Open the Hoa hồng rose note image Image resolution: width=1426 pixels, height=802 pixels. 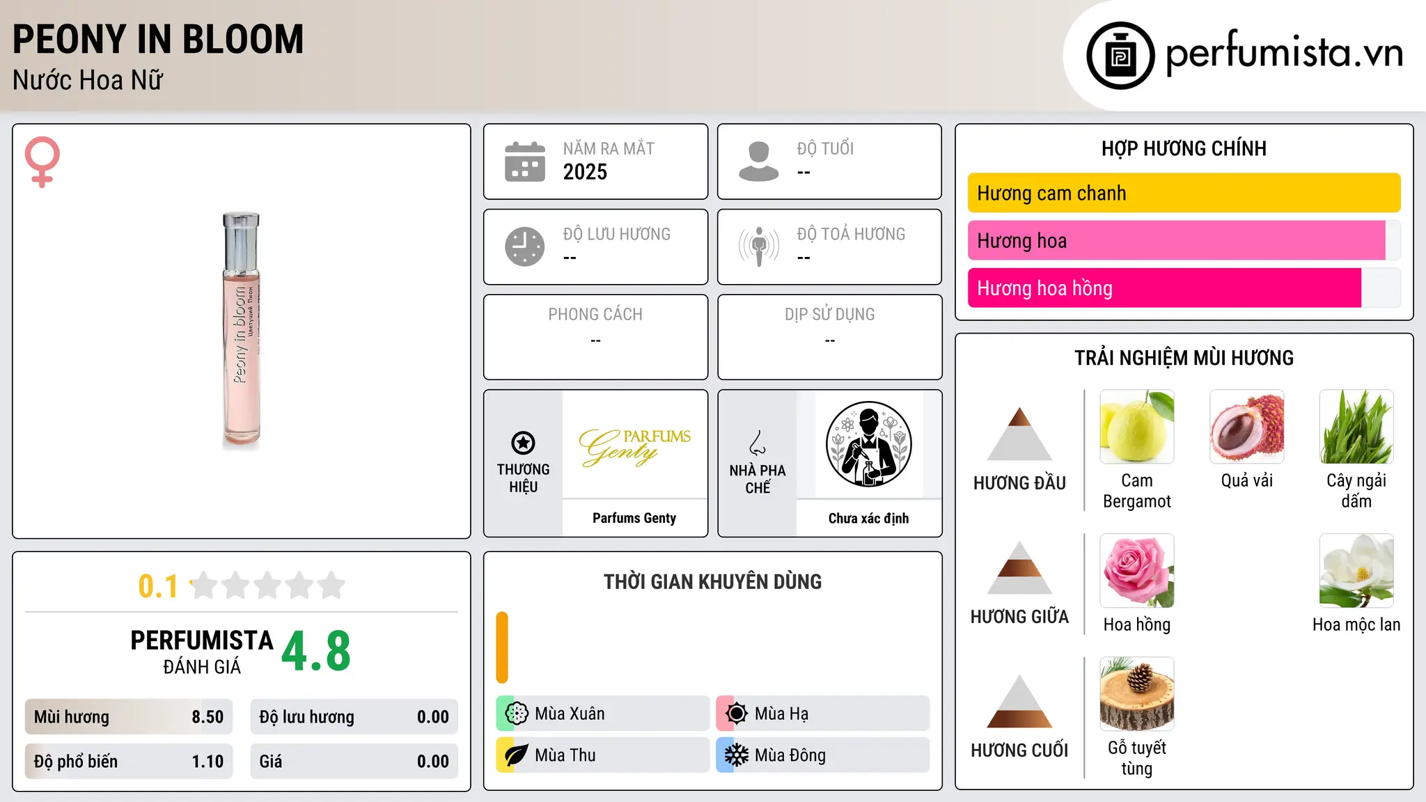coord(1137,571)
